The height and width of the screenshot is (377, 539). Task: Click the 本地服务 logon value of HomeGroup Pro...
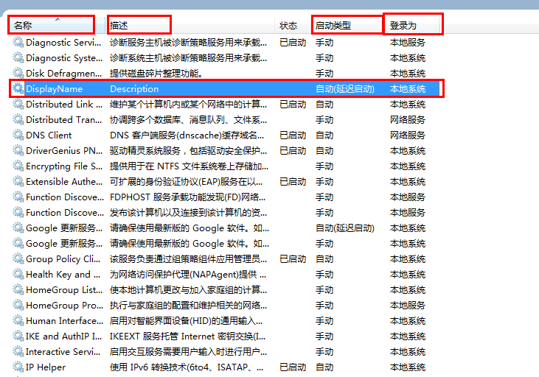[x=408, y=306]
